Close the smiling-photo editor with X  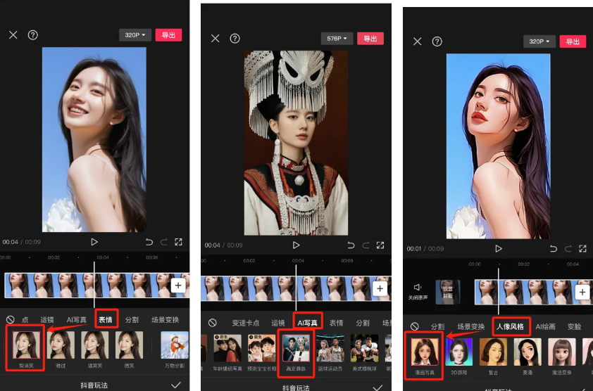click(13, 35)
